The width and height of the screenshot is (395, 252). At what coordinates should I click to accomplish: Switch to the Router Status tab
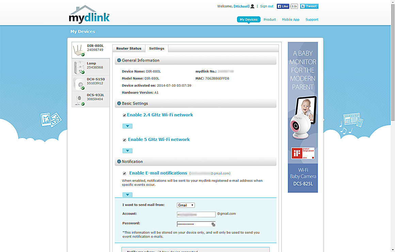tap(129, 49)
